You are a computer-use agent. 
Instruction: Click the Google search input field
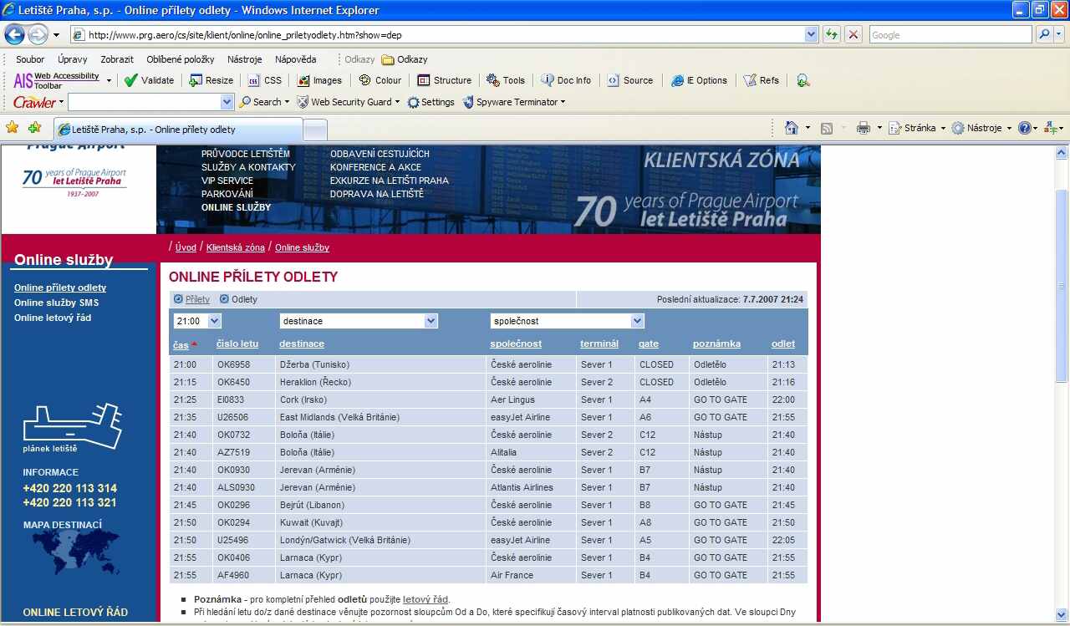(950, 35)
